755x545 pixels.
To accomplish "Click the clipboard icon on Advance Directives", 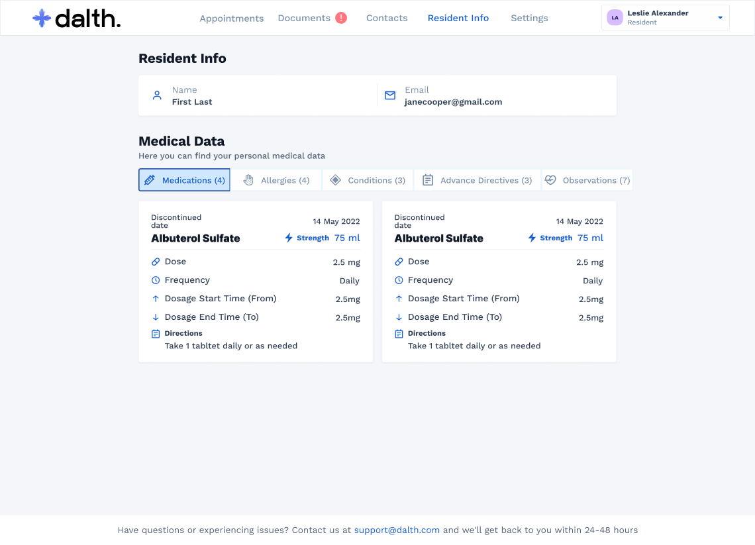I will (428, 180).
